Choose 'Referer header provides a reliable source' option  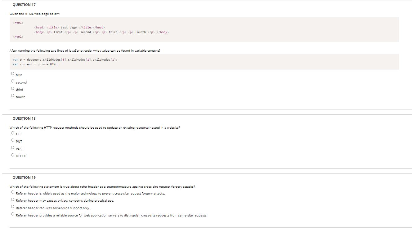[13, 214]
